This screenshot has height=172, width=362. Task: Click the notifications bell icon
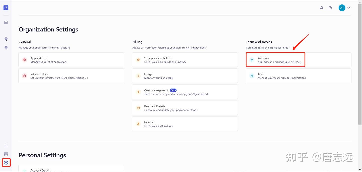coord(322,8)
